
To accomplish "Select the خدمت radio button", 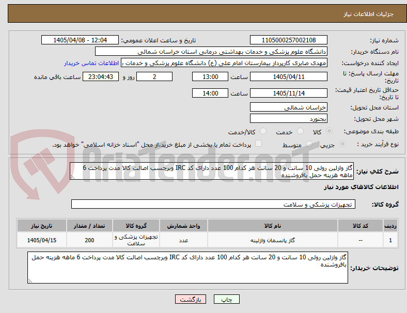I will [x=300, y=131].
